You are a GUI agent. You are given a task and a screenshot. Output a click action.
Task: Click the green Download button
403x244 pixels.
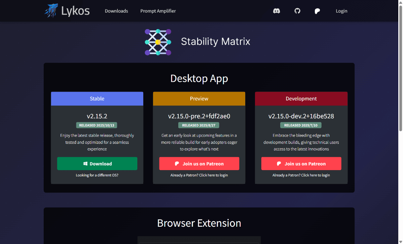tap(97, 164)
